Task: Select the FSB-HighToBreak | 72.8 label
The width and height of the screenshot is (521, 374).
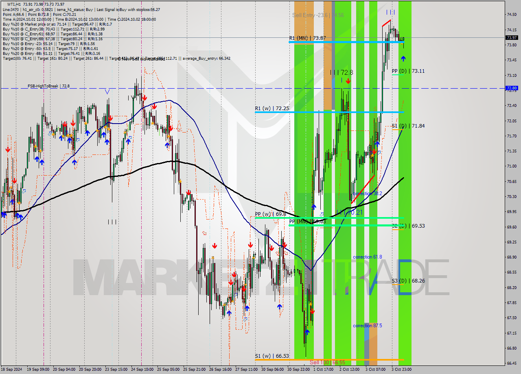Action: 48,86
